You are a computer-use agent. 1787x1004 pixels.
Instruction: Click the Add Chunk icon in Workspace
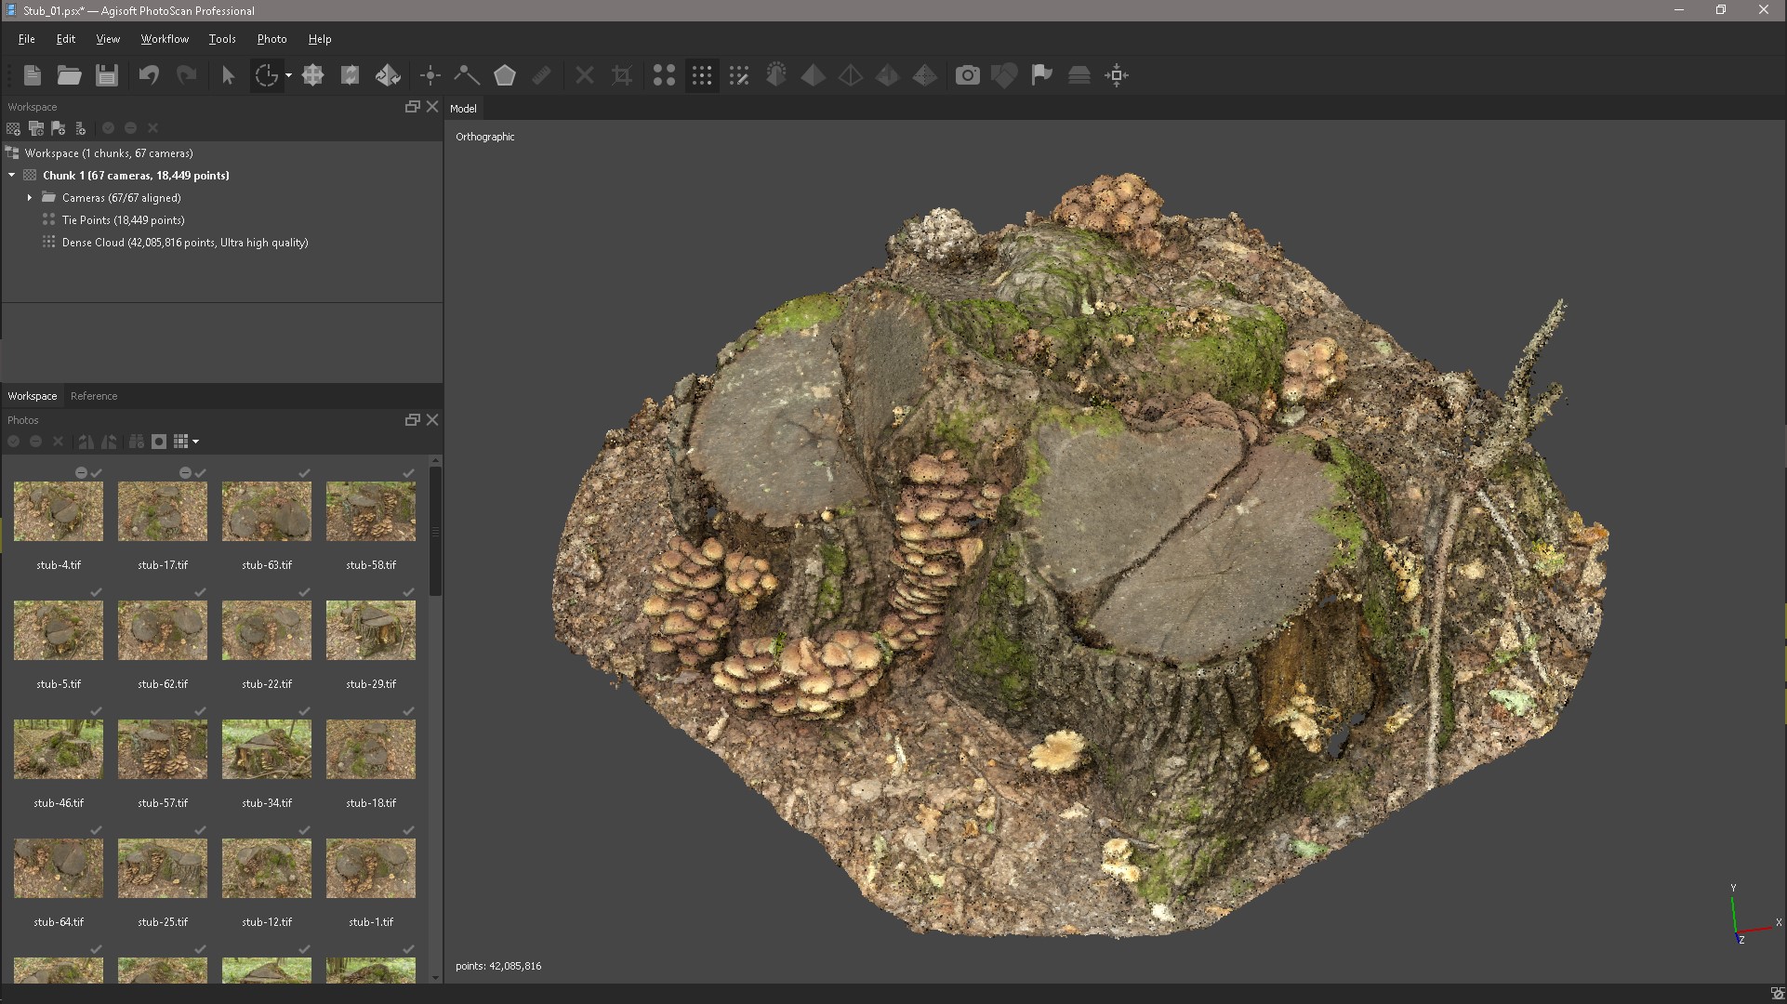13,128
